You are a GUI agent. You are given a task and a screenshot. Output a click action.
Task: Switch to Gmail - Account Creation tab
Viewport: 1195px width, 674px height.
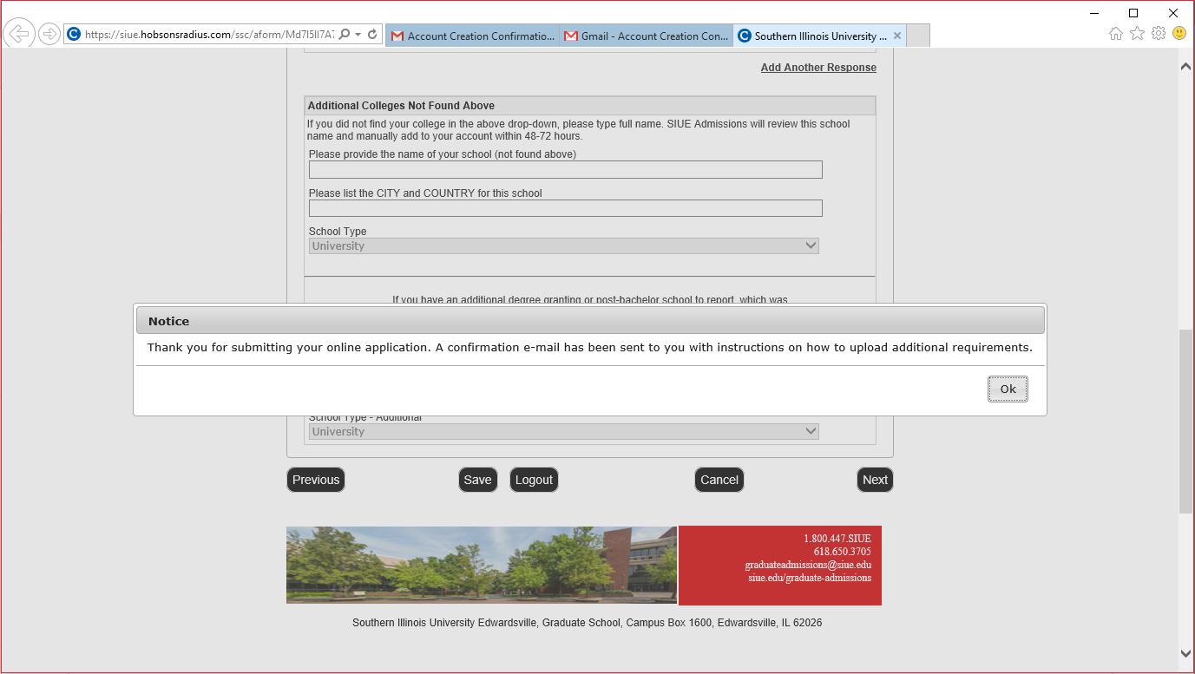point(646,36)
